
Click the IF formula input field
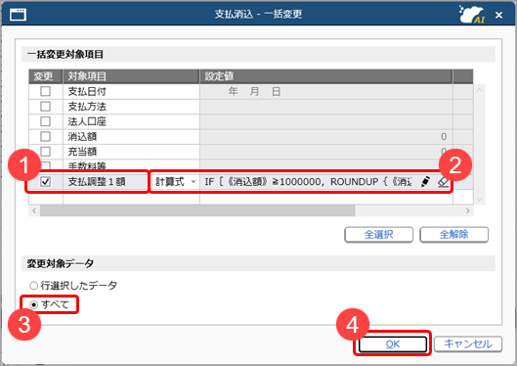pyautogui.click(x=309, y=182)
